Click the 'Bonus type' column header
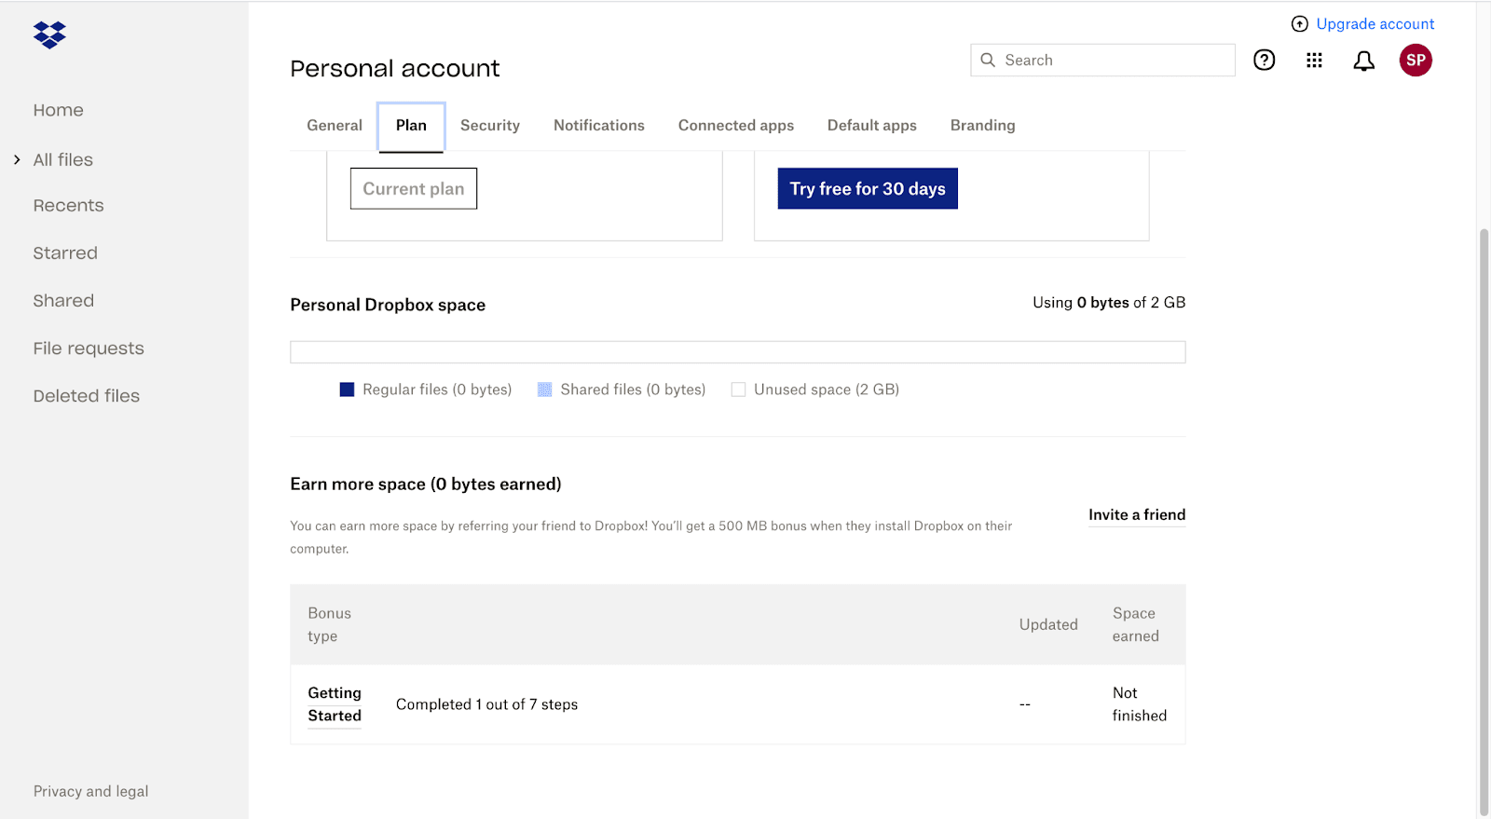Image resolution: width=1491 pixels, height=819 pixels. [330, 624]
